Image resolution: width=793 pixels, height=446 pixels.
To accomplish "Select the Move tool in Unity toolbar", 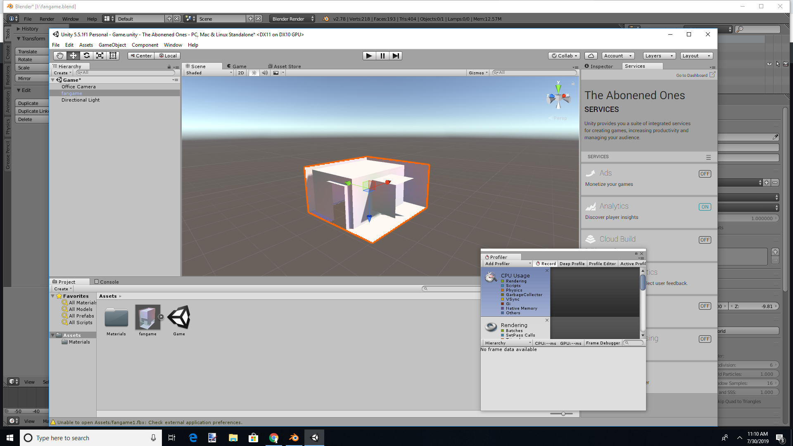I will pyautogui.click(x=73, y=56).
